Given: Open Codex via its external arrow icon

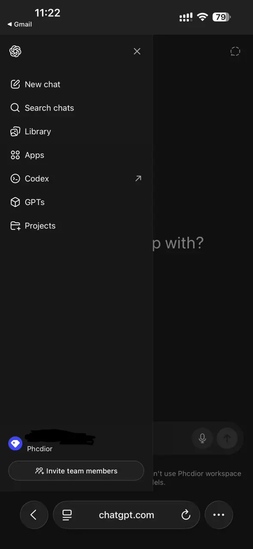Looking at the screenshot, I should pos(138,178).
